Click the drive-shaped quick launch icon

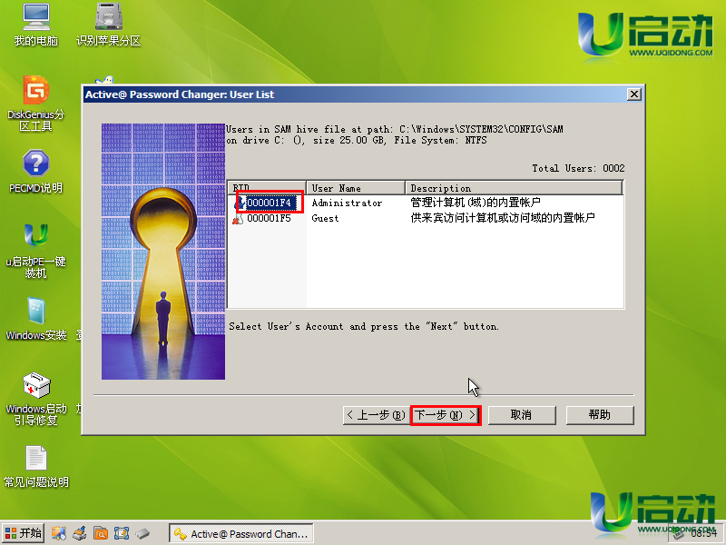coord(142,533)
